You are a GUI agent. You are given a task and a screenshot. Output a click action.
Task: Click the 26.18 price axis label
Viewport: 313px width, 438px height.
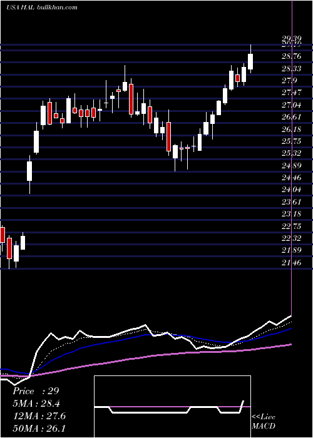291,130
